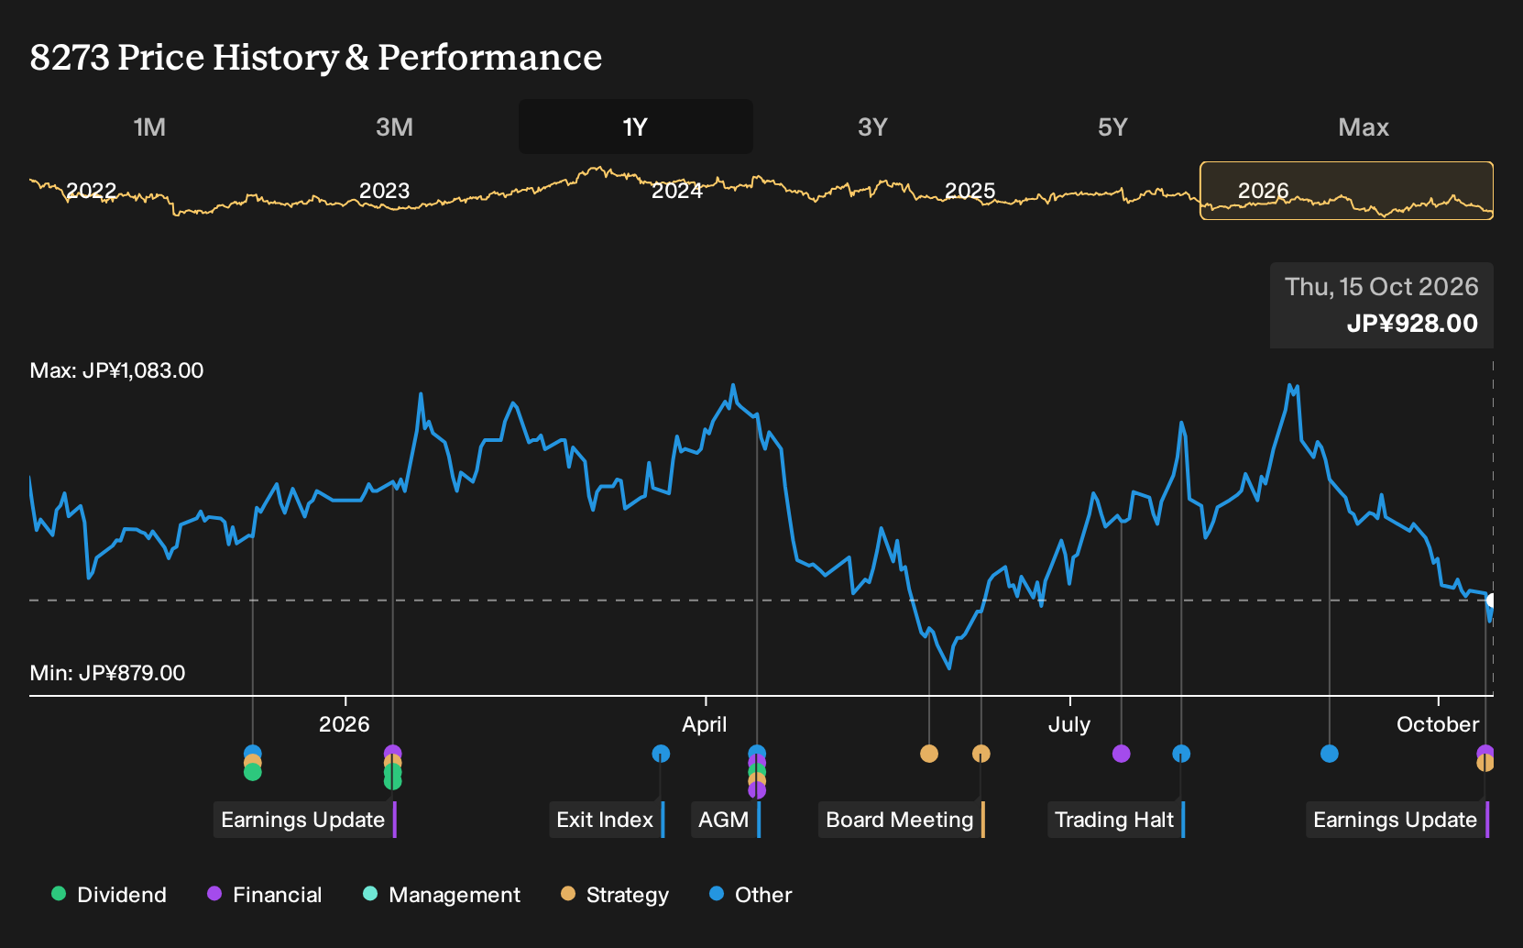The height and width of the screenshot is (948, 1523).
Task: Click the Min: JP¥879.00 label
Action: click(107, 673)
